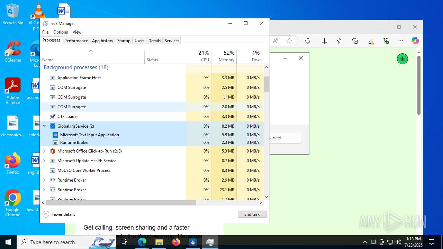Select the Runtime Broker child row (2.3 MB)
The height and width of the screenshot is (249, 443).
152,142
